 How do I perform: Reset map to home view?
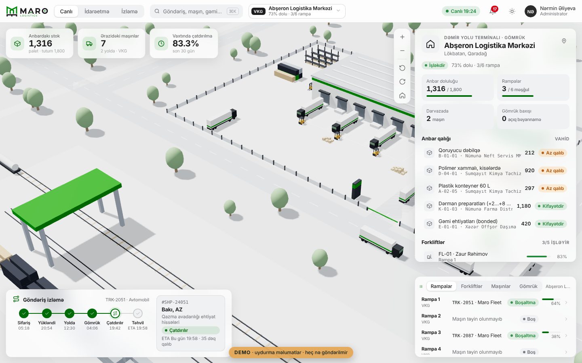pyautogui.click(x=402, y=96)
